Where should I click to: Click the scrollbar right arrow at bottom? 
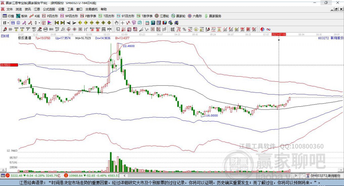pos(296,176)
